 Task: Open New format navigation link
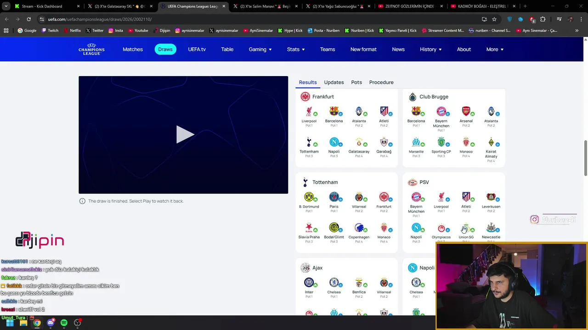(x=363, y=49)
